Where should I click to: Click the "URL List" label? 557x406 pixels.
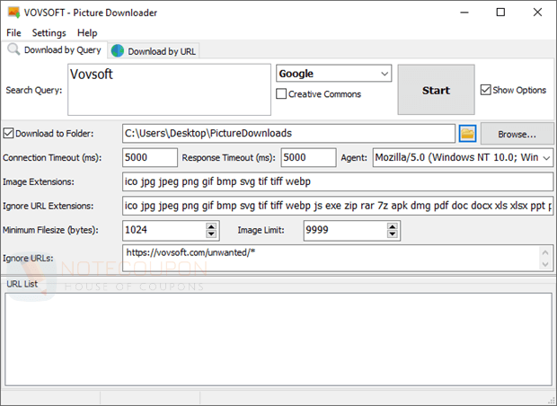pos(22,284)
